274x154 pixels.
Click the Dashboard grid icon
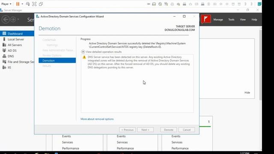click(4, 33)
